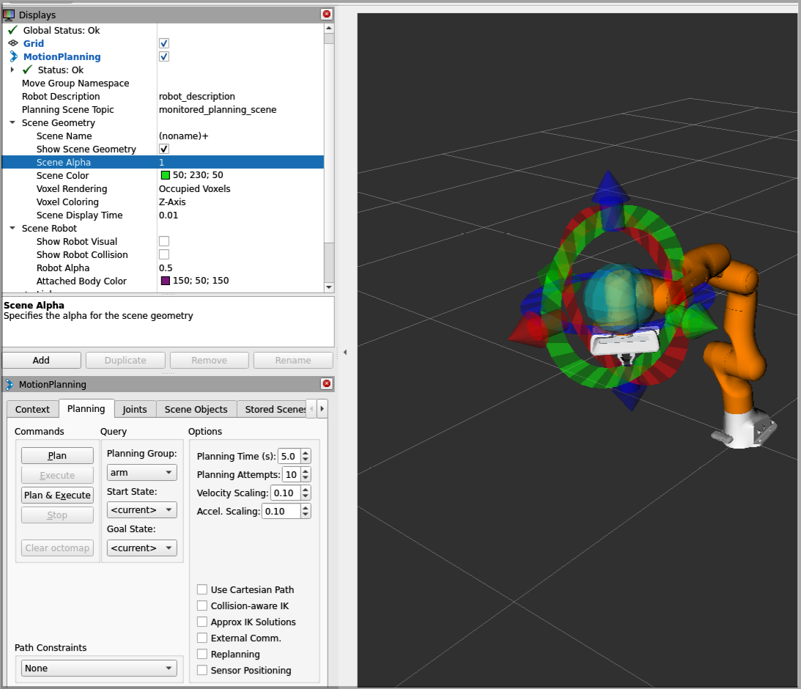The height and width of the screenshot is (689, 801).
Task: Close the MotionPlanning panel
Action: (326, 384)
